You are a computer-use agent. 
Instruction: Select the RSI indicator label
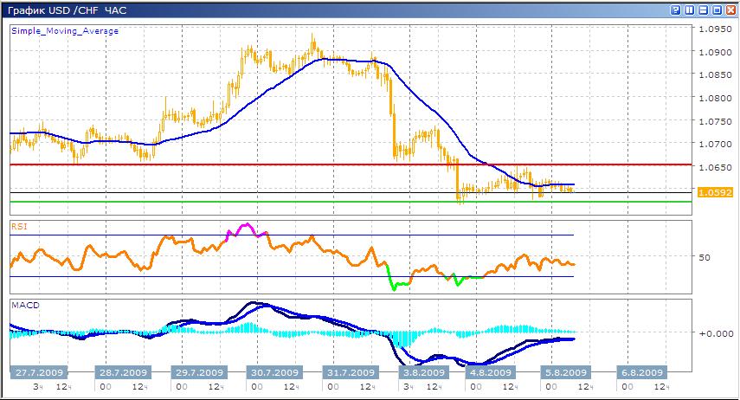(18, 227)
